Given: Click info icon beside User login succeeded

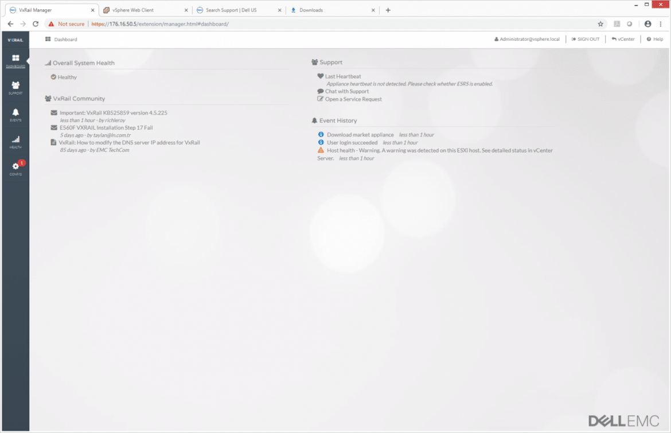Looking at the screenshot, I should point(321,142).
